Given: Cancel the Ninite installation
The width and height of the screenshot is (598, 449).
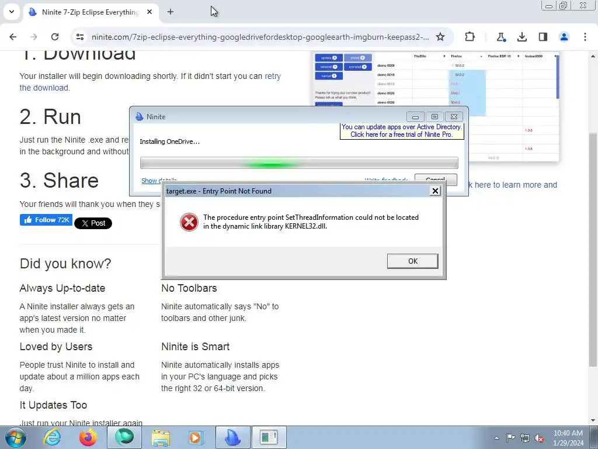Looking at the screenshot, I should point(436,179).
